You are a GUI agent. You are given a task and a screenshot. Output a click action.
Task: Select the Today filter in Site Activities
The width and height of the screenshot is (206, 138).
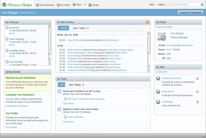click(x=63, y=28)
